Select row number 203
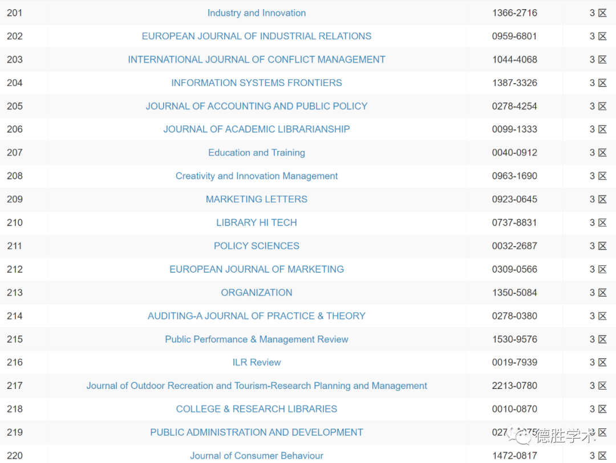The height and width of the screenshot is (463, 616). click(14, 60)
